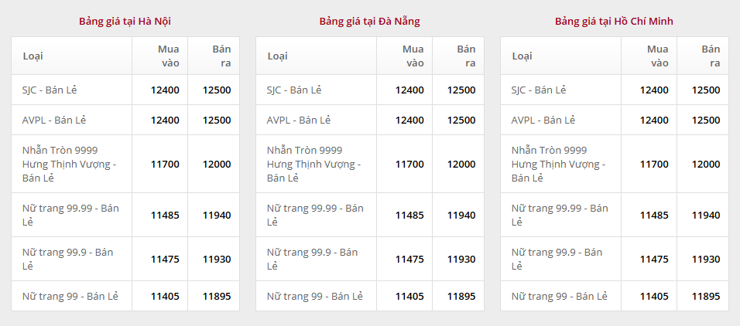
Task: Click the "Bảng giá tại Đà Nẵng" heading
Action: (x=369, y=21)
